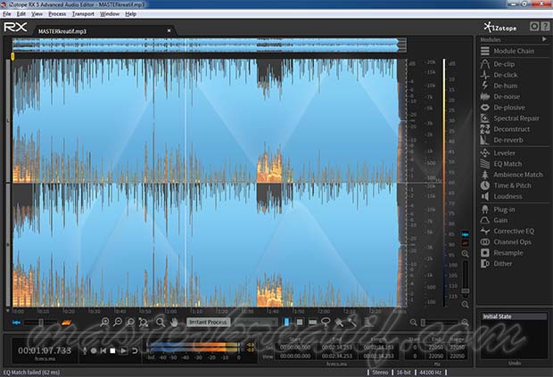
Task: Zoom to selection in the toolbar
Action: coord(130,322)
